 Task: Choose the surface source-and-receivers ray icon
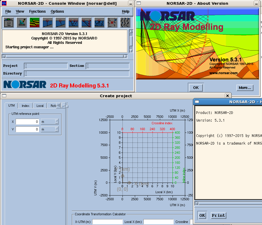coord(73,22)
